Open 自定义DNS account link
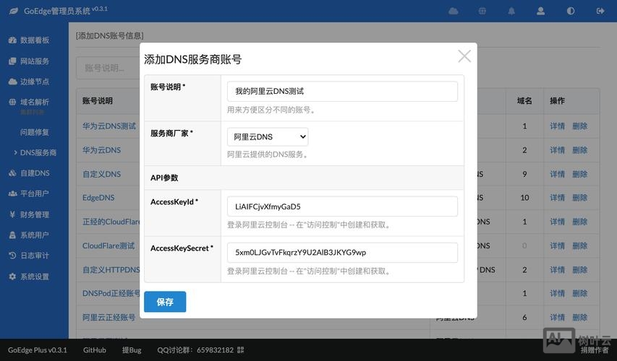This screenshot has width=617, height=361. [x=101, y=174]
